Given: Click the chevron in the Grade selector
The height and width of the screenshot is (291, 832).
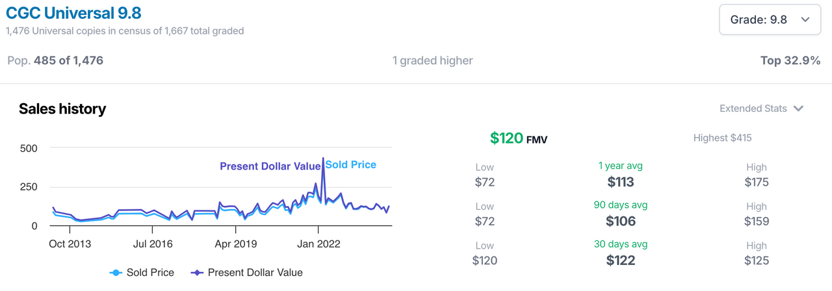Looking at the screenshot, I should click(805, 20).
